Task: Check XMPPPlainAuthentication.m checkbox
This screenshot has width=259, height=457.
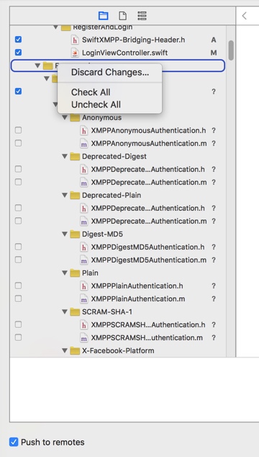Action: 18,298
